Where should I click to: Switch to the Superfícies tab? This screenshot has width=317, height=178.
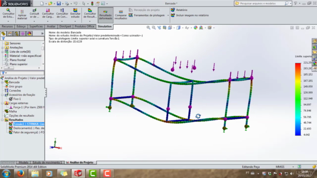(x=36, y=26)
